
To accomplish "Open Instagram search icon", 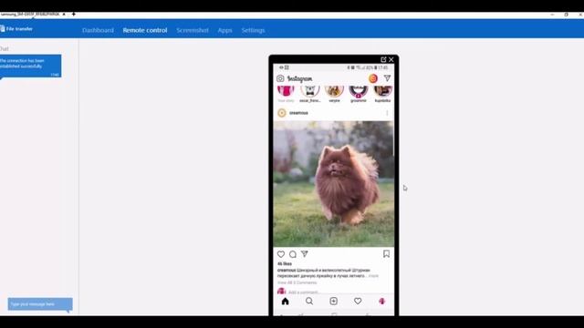I will [309, 302].
